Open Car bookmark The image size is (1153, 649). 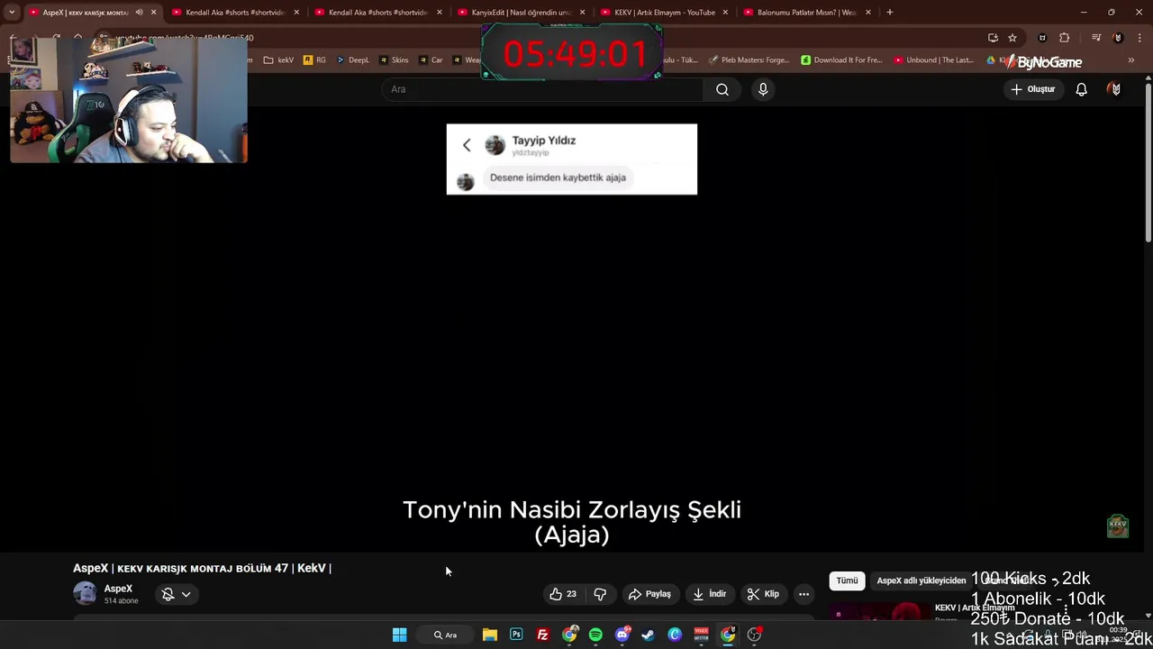(x=431, y=60)
